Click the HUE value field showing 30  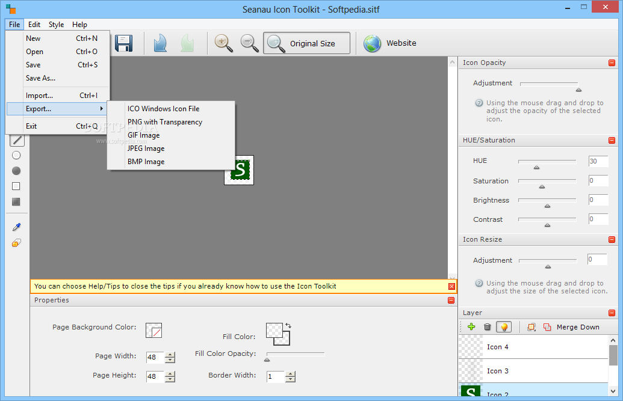point(598,161)
